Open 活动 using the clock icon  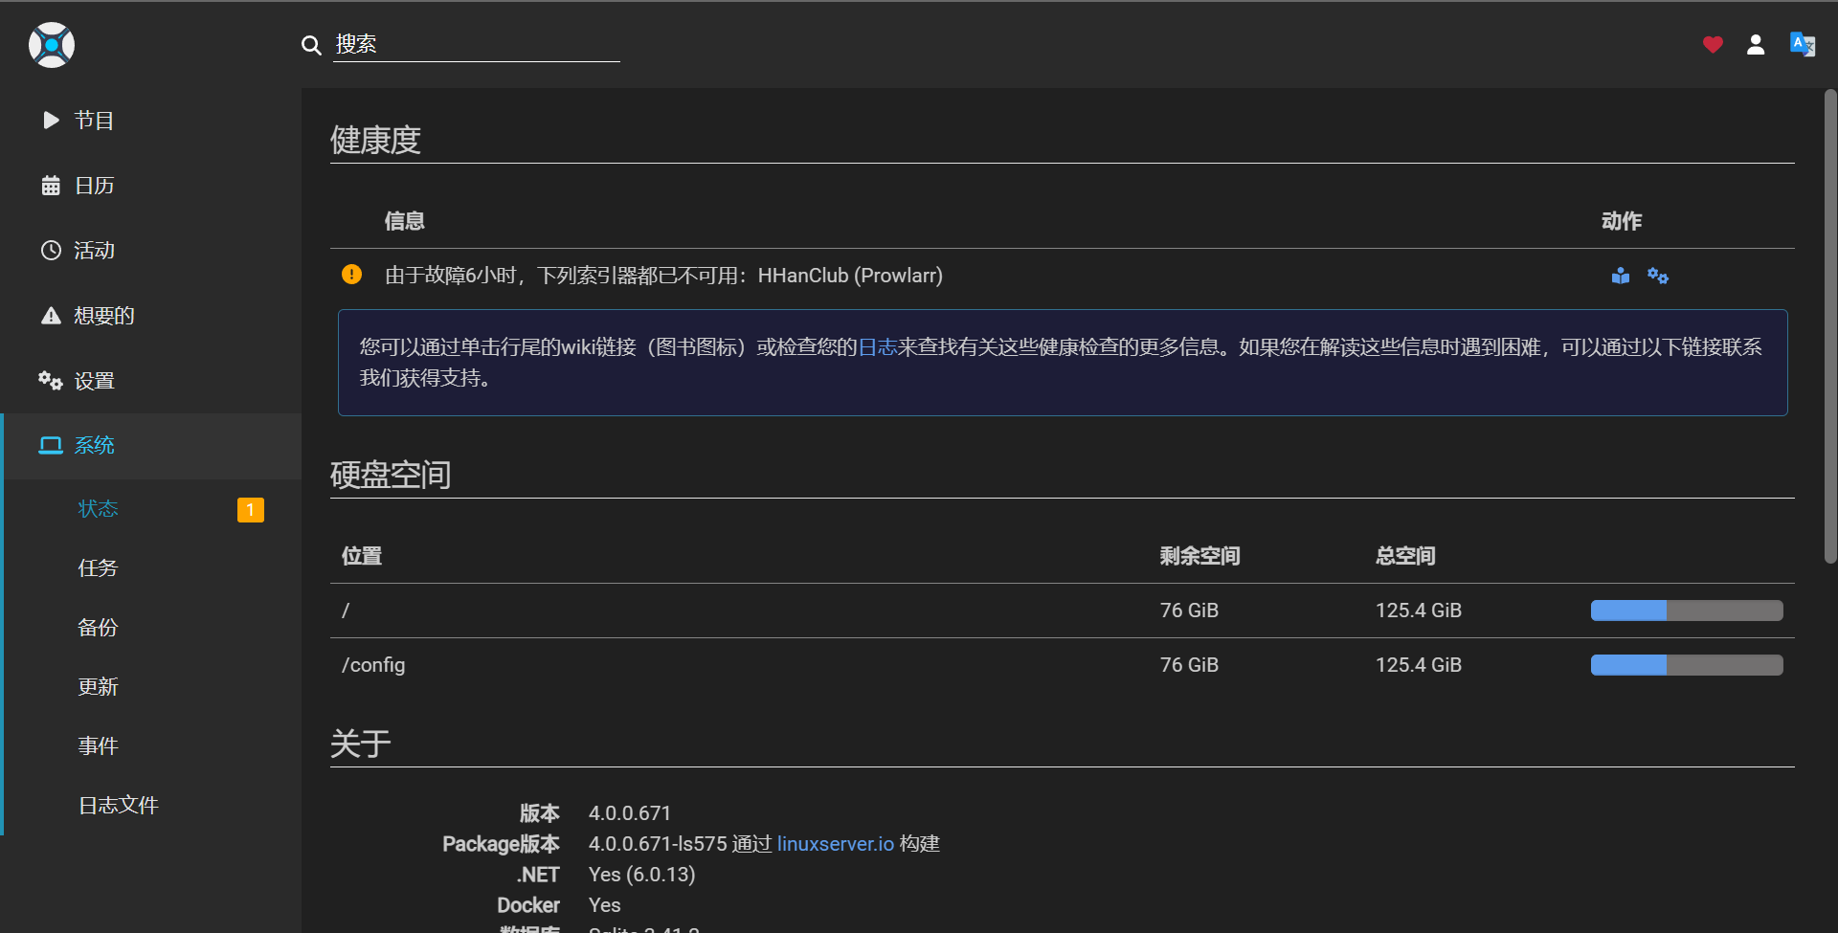point(52,250)
